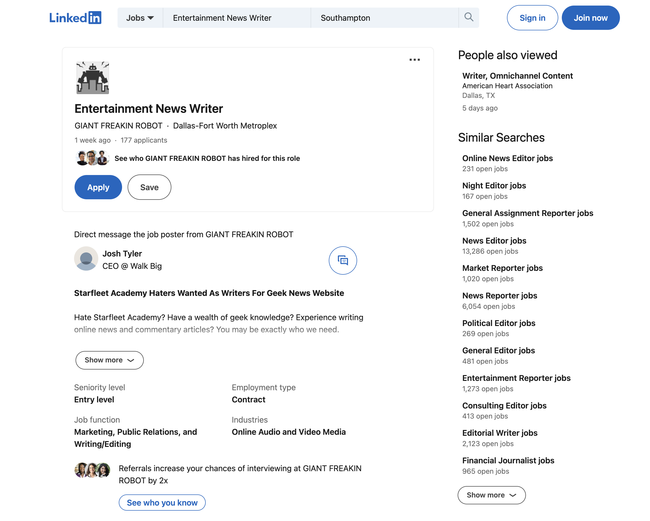Click the Apply button
This screenshot has width=650, height=521.
coord(98,187)
